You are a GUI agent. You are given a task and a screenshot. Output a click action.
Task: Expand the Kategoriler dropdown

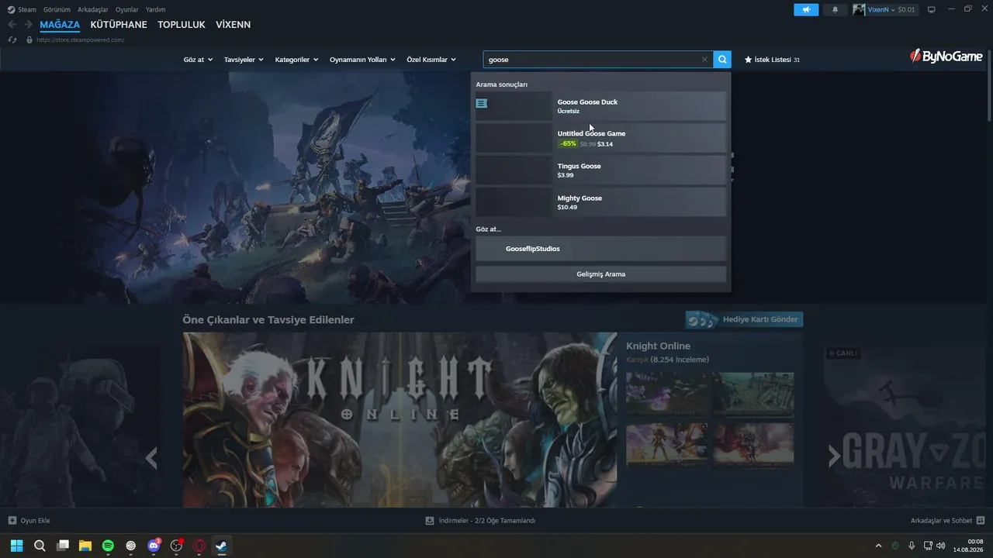(x=296, y=60)
